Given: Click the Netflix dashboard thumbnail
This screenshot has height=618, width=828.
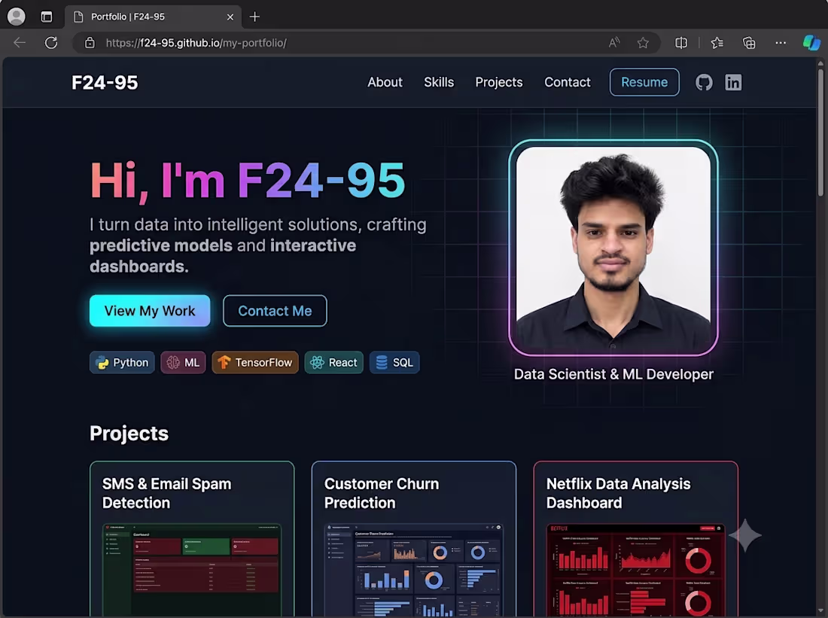Looking at the screenshot, I should tap(636, 570).
